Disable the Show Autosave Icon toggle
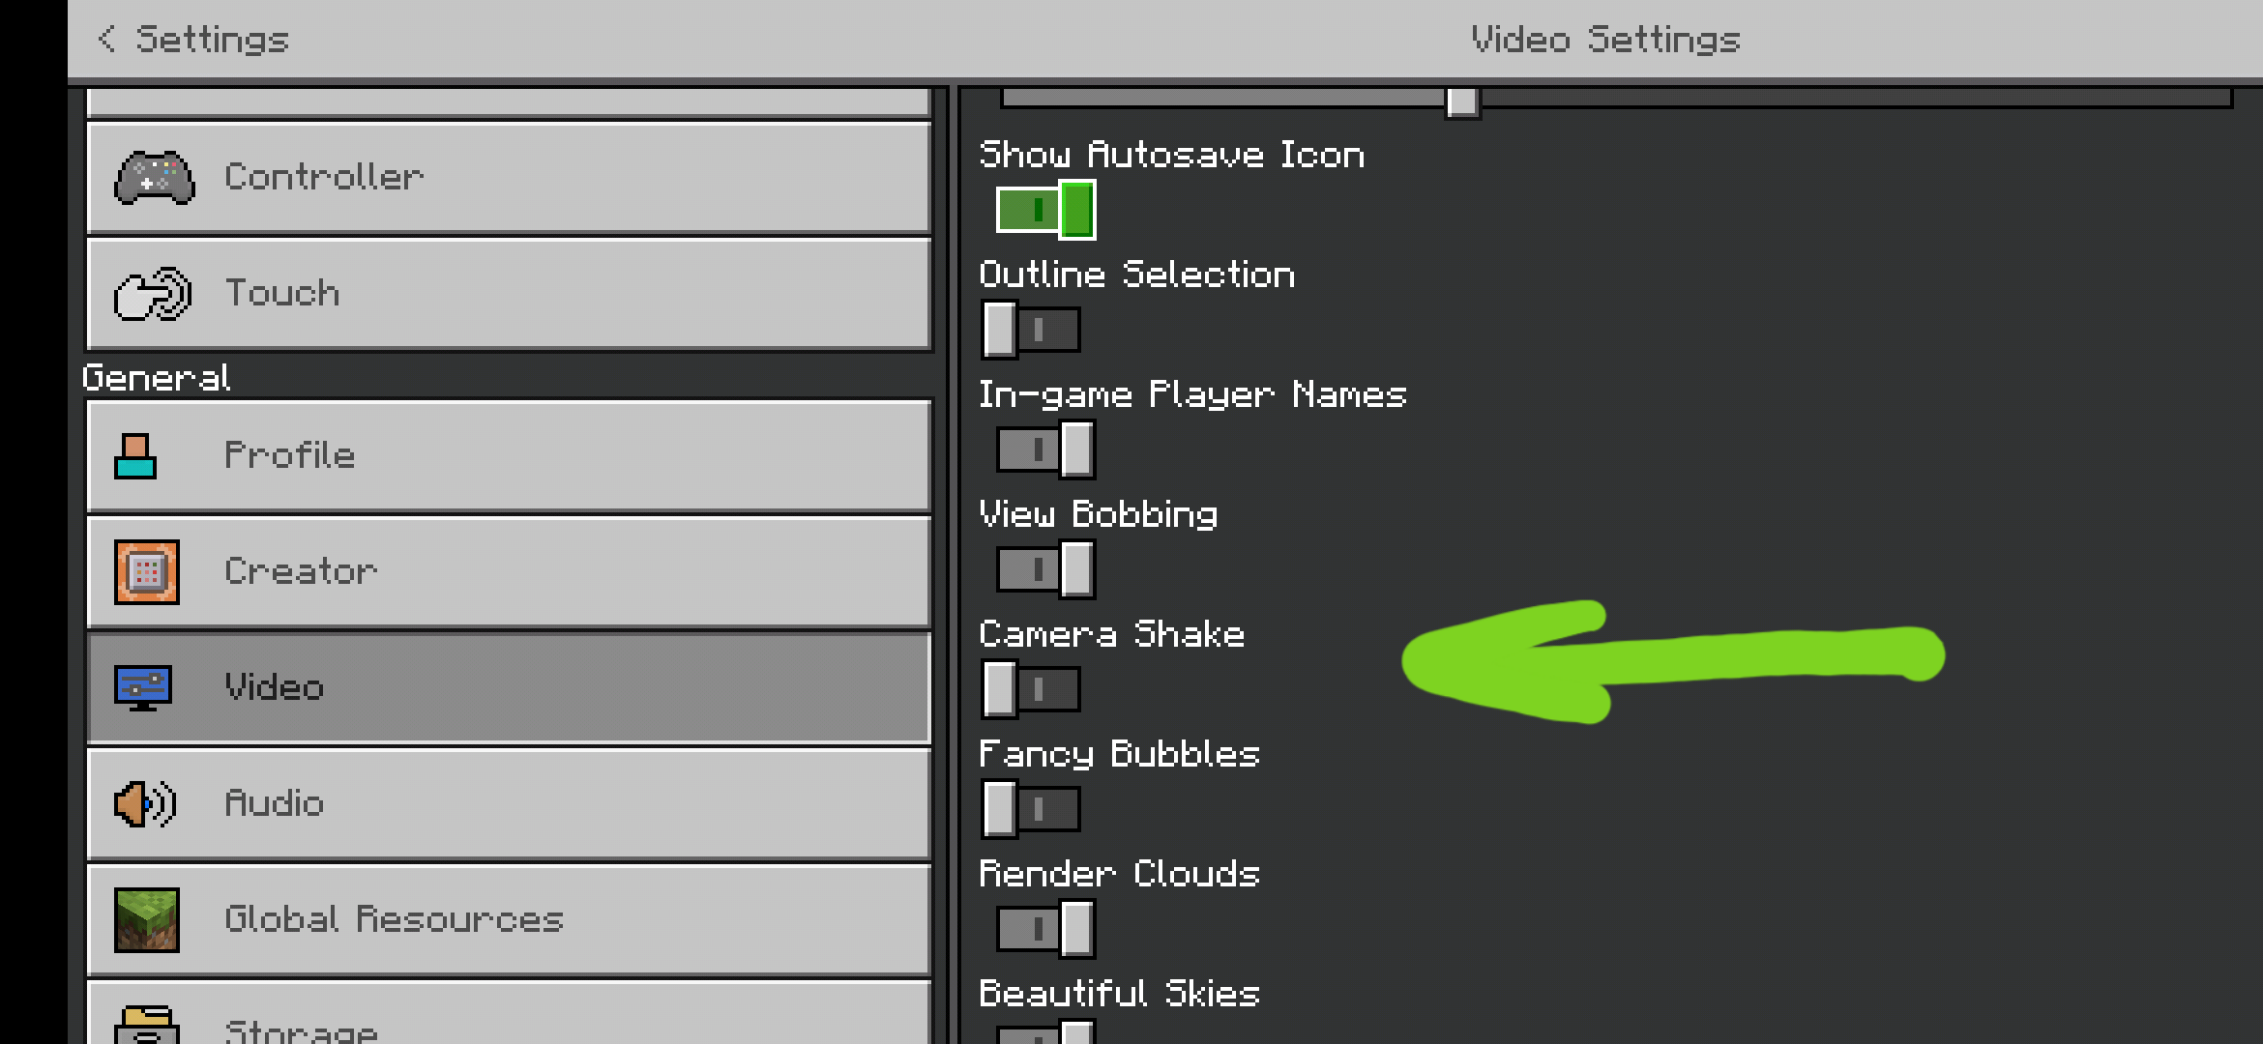The width and height of the screenshot is (2263, 1044). click(1045, 210)
